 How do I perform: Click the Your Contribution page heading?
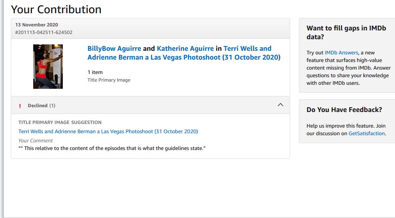pos(56,9)
